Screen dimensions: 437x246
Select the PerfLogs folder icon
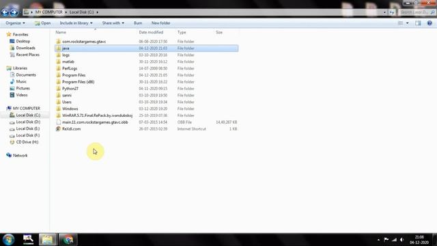tap(58, 68)
